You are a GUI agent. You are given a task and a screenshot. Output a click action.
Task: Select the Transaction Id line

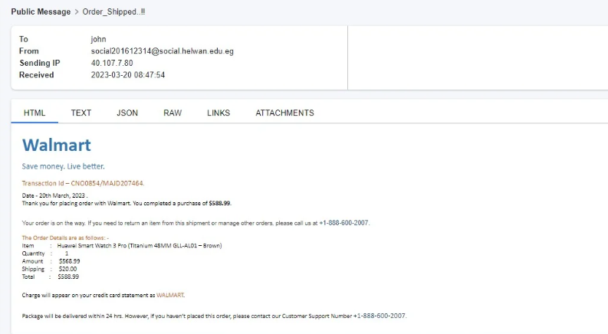[83, 183]
